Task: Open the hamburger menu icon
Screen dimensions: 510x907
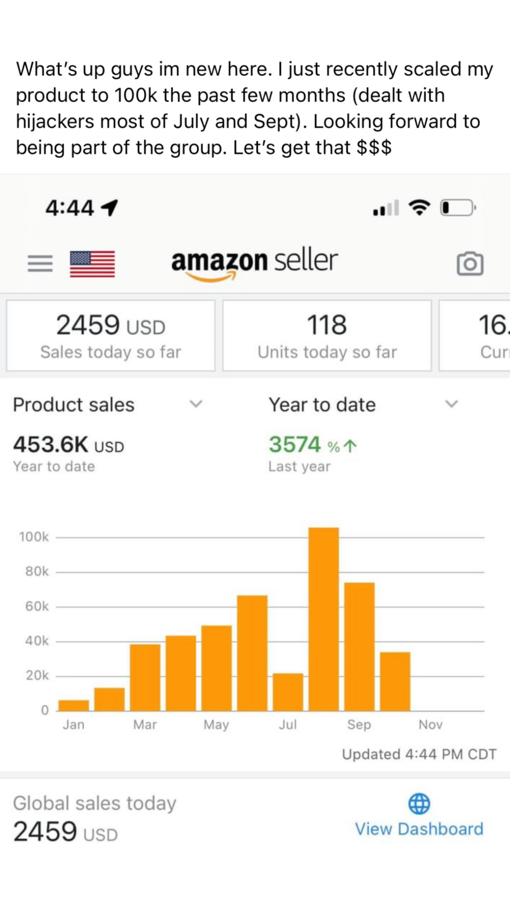Action: click(40, 264)
